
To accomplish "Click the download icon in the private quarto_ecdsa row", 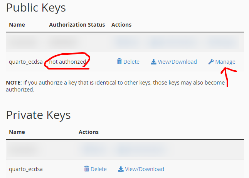I will 121,169.
